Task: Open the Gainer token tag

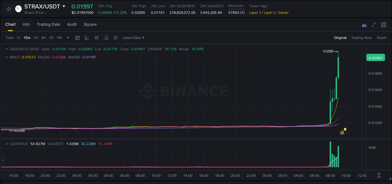Action: pos(283,13)
